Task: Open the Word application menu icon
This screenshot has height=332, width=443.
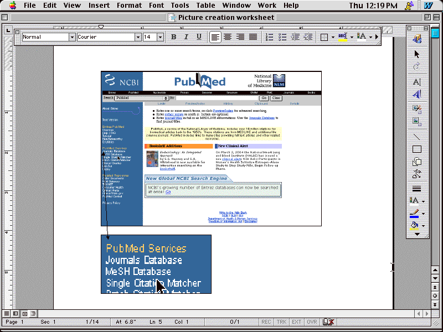Action: (428, 6)
